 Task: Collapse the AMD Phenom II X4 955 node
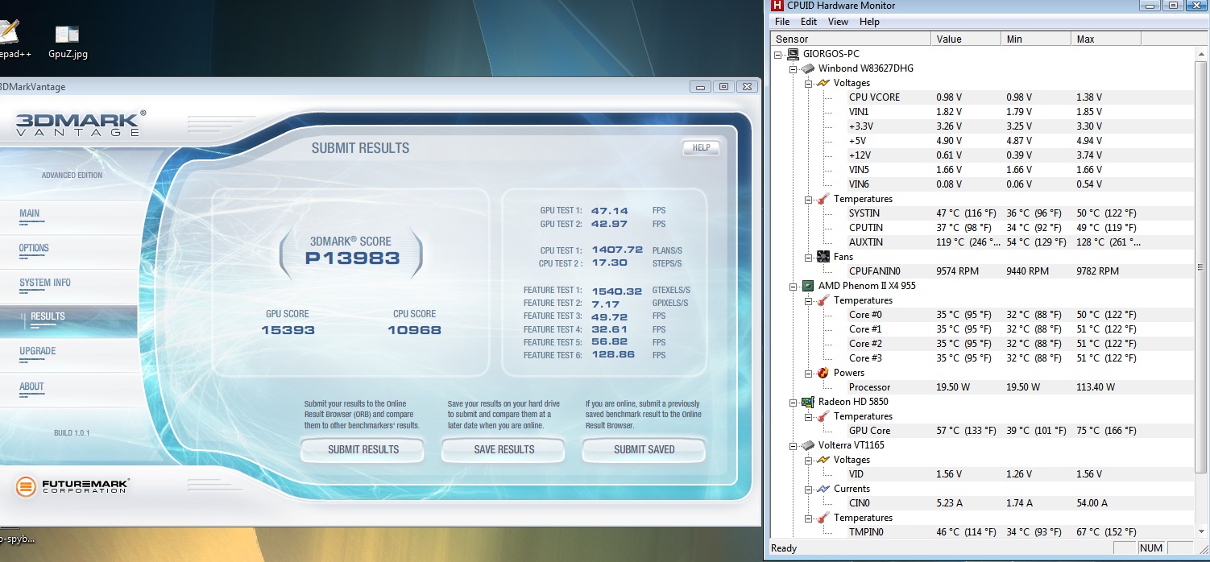[793, 286]
